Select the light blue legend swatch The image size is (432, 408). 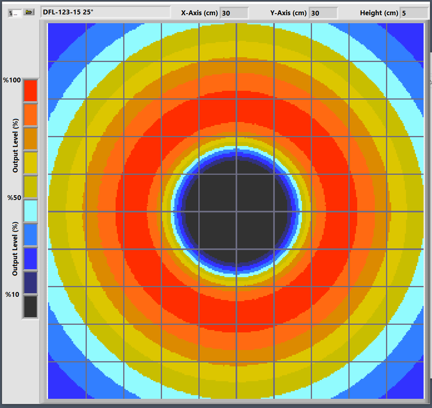click(x=30, y=235)
